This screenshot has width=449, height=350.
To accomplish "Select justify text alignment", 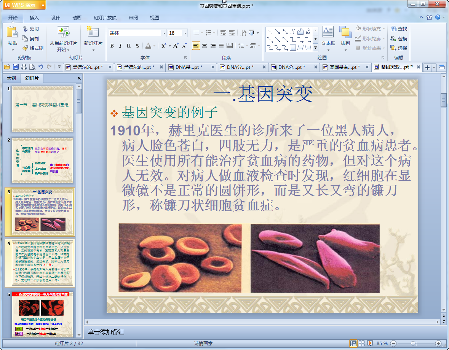I will coord(221,46).
